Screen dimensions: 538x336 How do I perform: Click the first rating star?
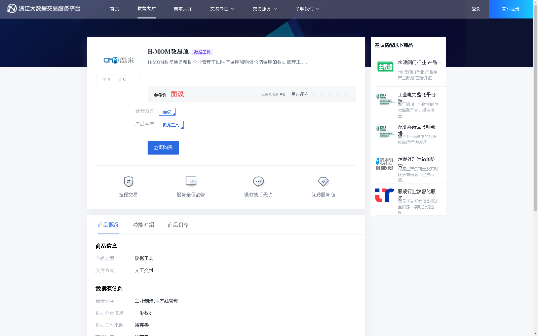click(313, 94)
